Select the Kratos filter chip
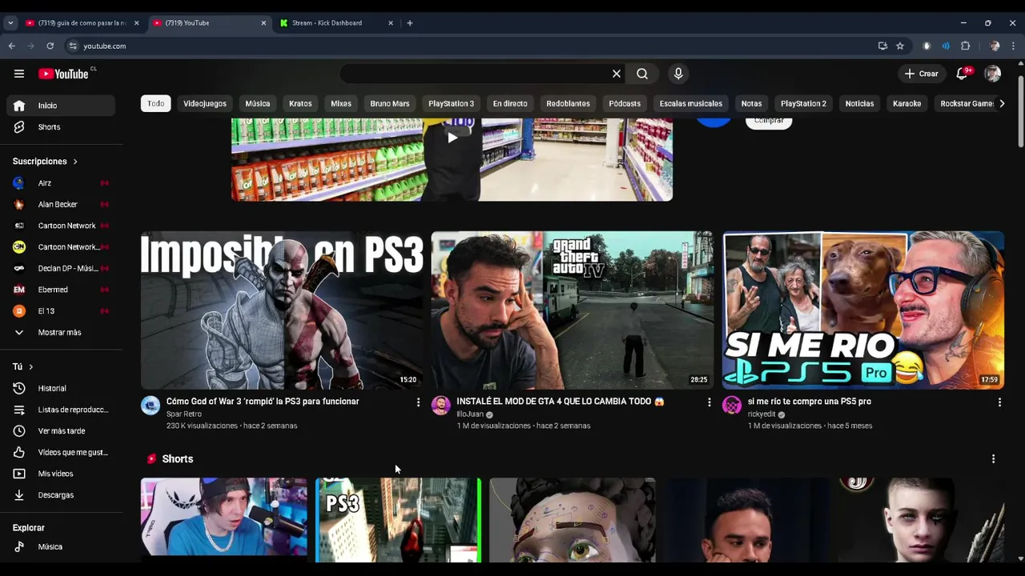Image resolution: width=1025 pixels, height=576 pixels. 300,103
